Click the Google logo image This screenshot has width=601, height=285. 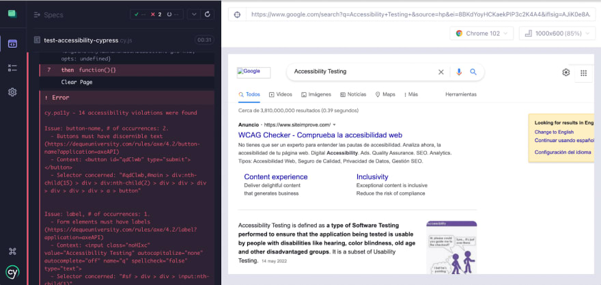254,72
